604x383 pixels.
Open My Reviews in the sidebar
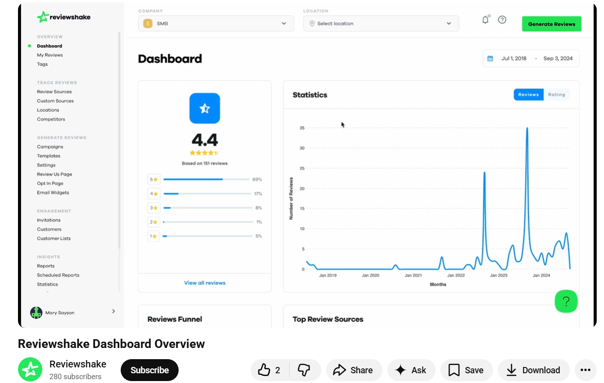coord(50,55)
